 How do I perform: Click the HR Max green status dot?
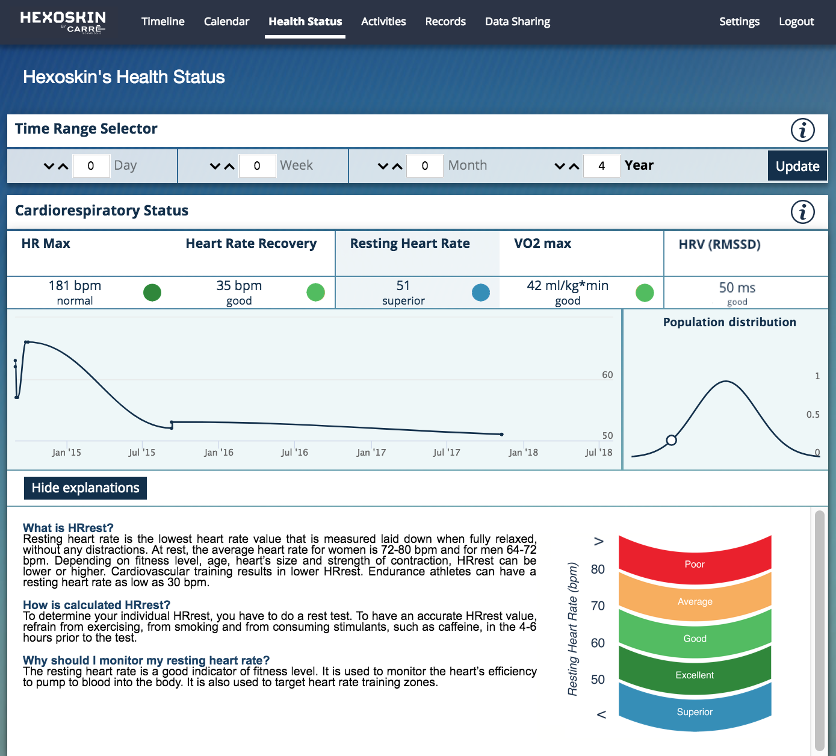(152, 292)
